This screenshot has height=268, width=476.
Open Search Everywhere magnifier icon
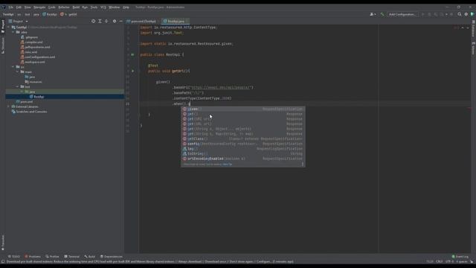click(460, 14)
